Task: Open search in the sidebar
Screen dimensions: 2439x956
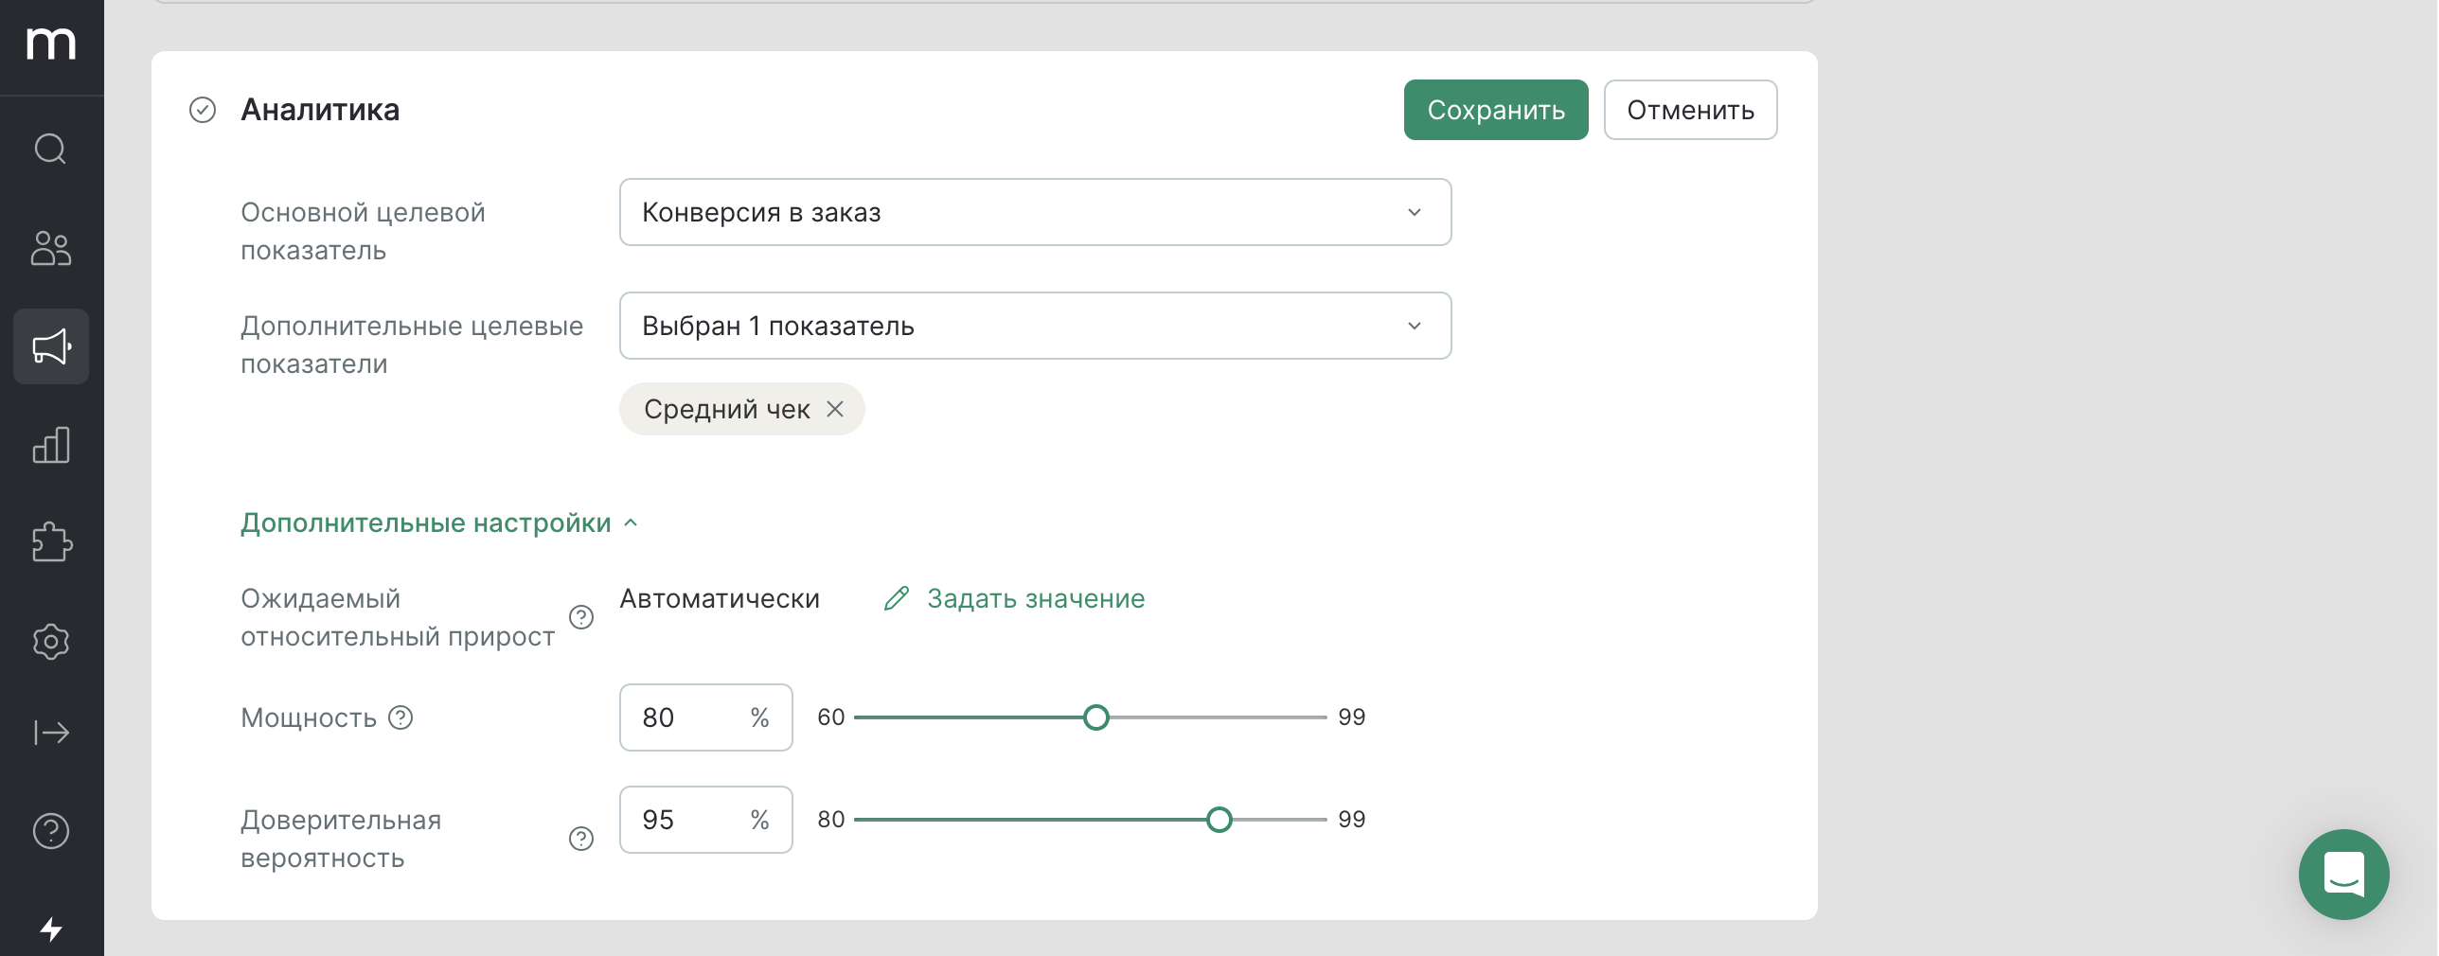Action: [51, 149]
